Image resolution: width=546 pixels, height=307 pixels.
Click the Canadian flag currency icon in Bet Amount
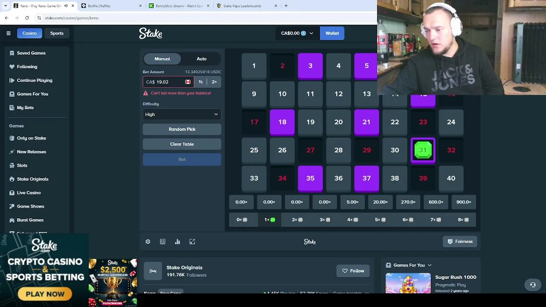coord(188,82)
